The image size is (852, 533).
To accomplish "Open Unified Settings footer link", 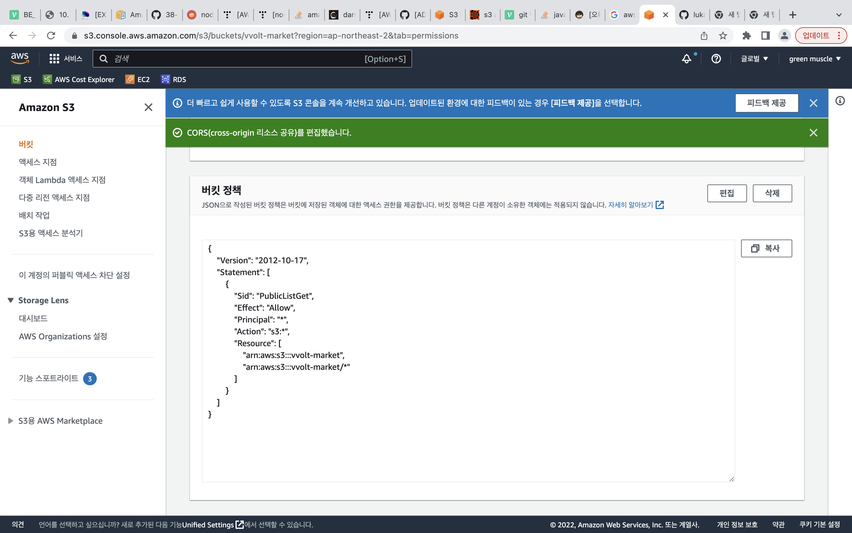I will (213, 524).
